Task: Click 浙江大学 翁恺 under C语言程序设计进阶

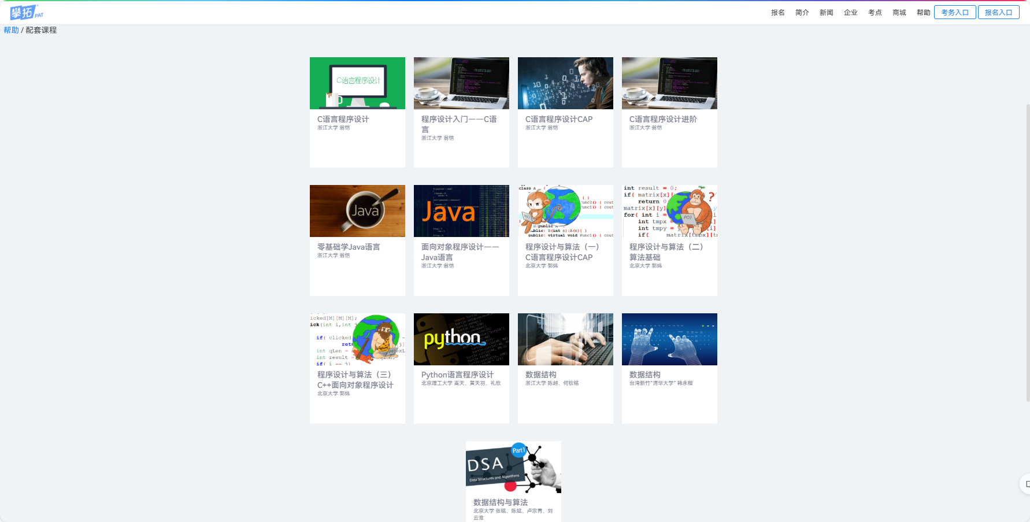Action: point(645,128)
